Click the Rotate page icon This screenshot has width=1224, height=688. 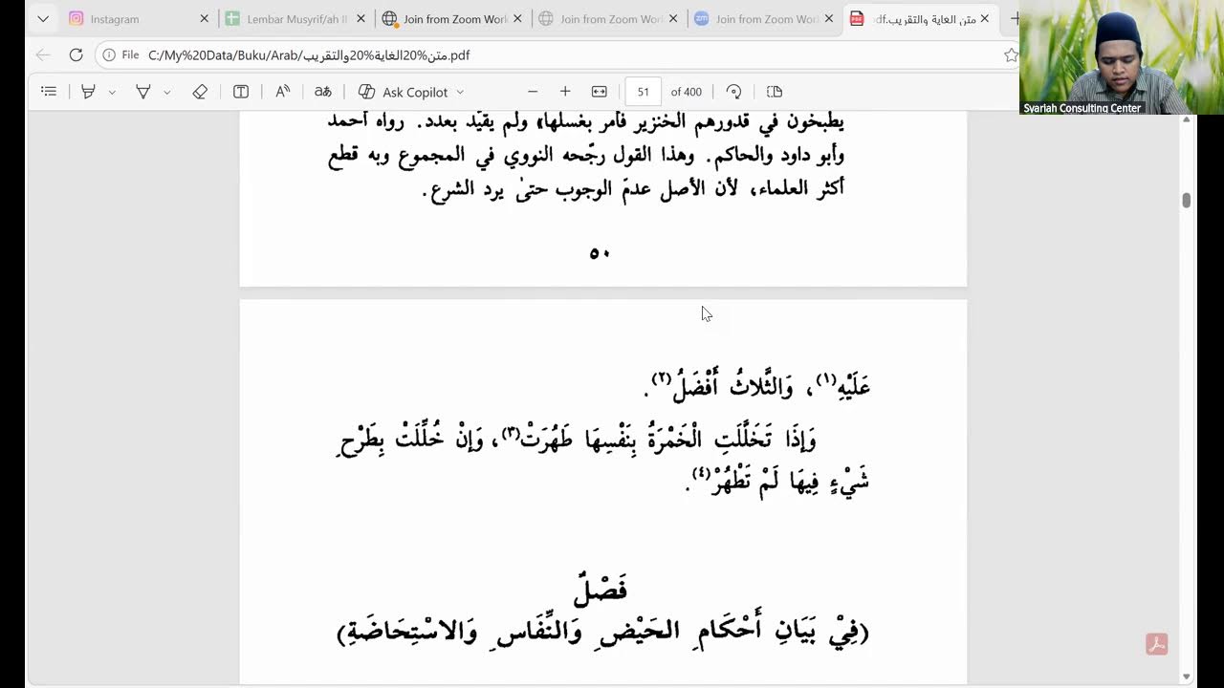coord(734,92)
